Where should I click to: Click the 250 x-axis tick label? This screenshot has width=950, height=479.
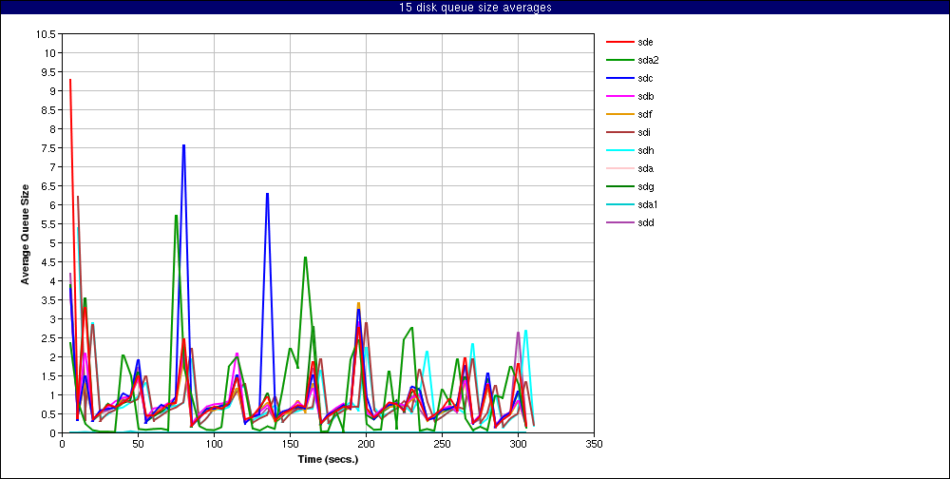[443, 444]
